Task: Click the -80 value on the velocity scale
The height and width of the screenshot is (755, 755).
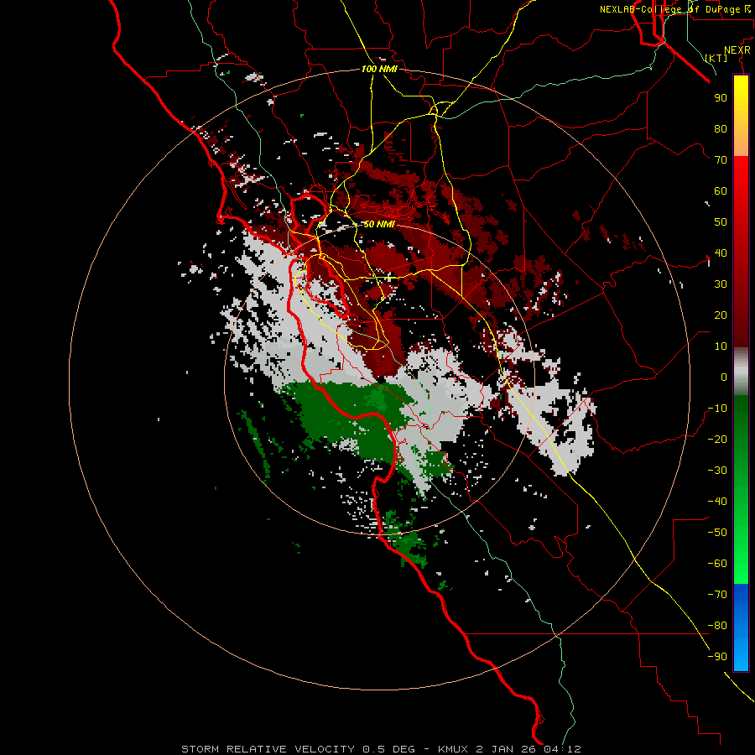Action: point(717,626)
